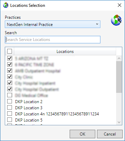Check the DKP Location 3 checkbox
This screenshot has height=141, width=125.
coord(10,107)
